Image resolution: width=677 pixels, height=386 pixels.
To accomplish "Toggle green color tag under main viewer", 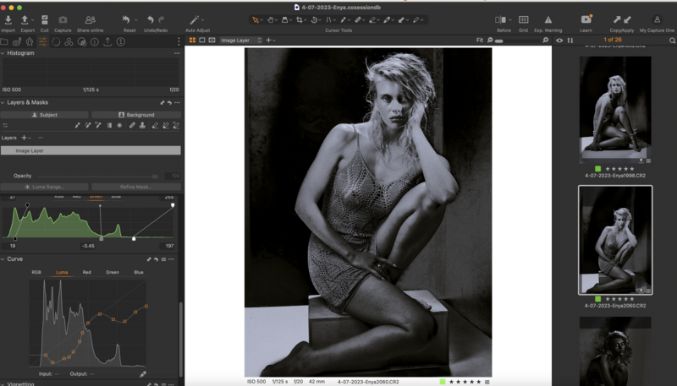I will coord(443,382).
